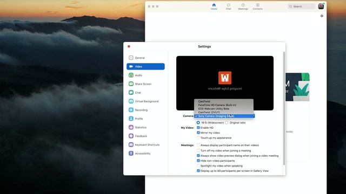Open General settings icon in sidebar

point(131,58)
